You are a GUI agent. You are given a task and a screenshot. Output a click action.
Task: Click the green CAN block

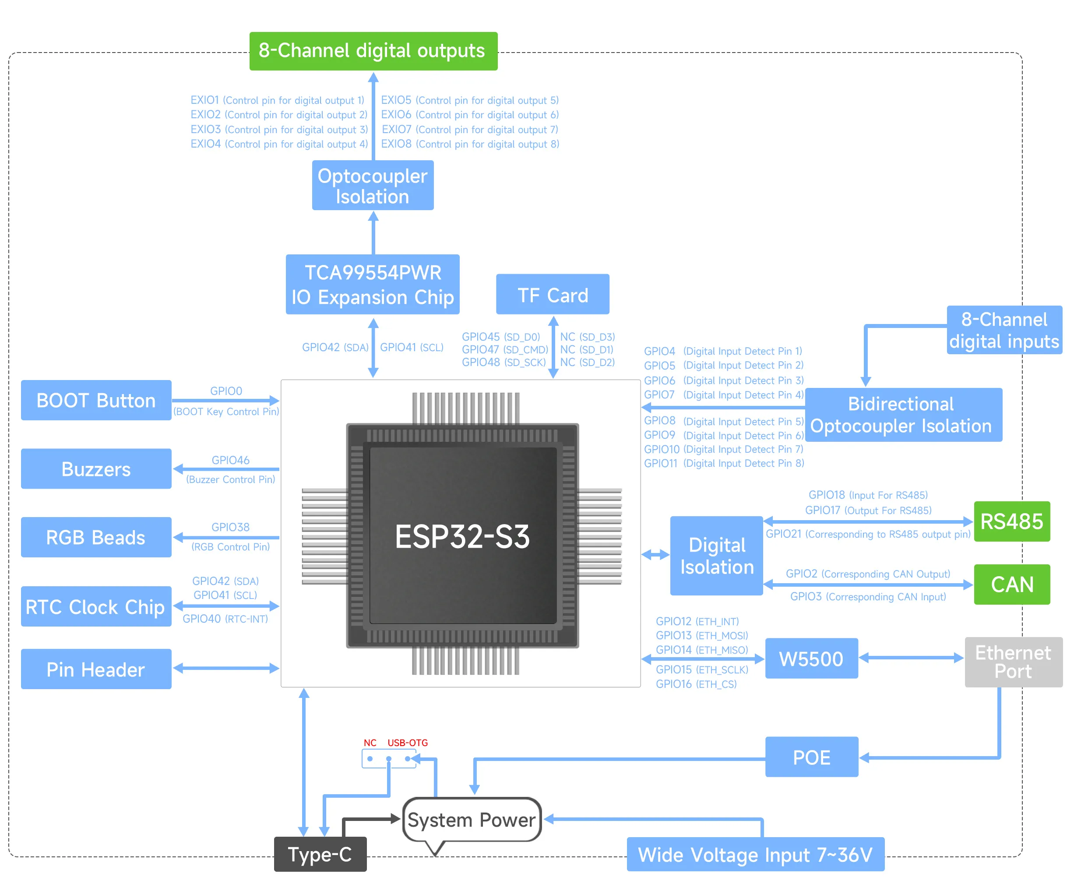[x=1012, y=585]
